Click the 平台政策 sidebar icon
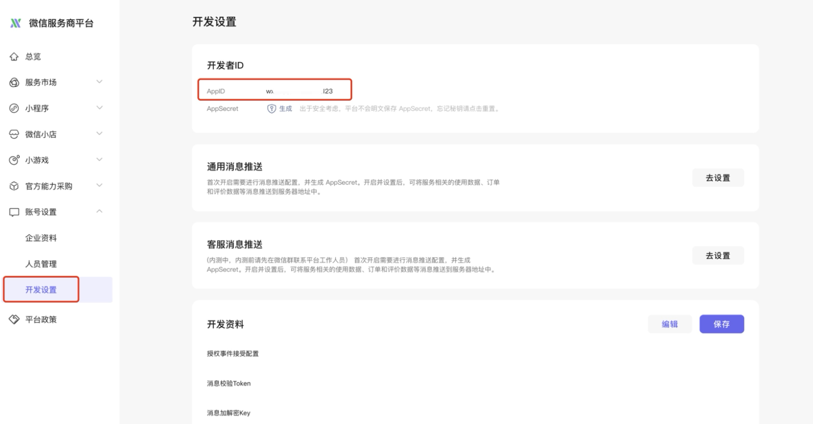 tap(14, 320)
